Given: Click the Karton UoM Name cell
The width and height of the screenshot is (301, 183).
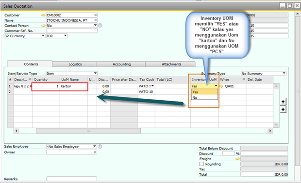Looking at the screenshot, I should click(x=74, y=86).
